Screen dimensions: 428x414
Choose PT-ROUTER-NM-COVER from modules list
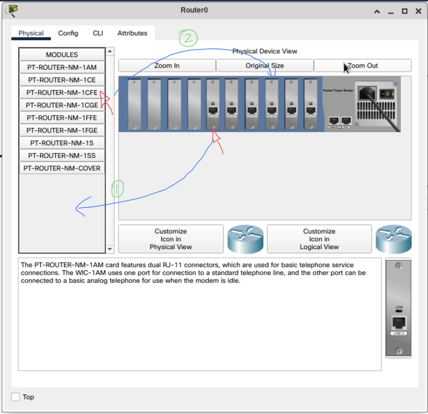pyautogui.click(x=62, y=168)
